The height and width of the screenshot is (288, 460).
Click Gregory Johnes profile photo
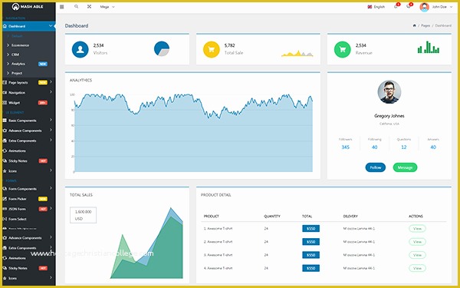(x=389, y=91)
